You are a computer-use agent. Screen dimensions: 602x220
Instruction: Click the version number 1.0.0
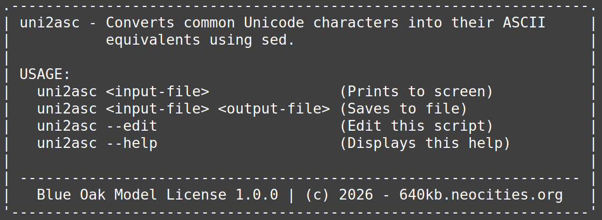pyautogui.click(x=257, y=194)
